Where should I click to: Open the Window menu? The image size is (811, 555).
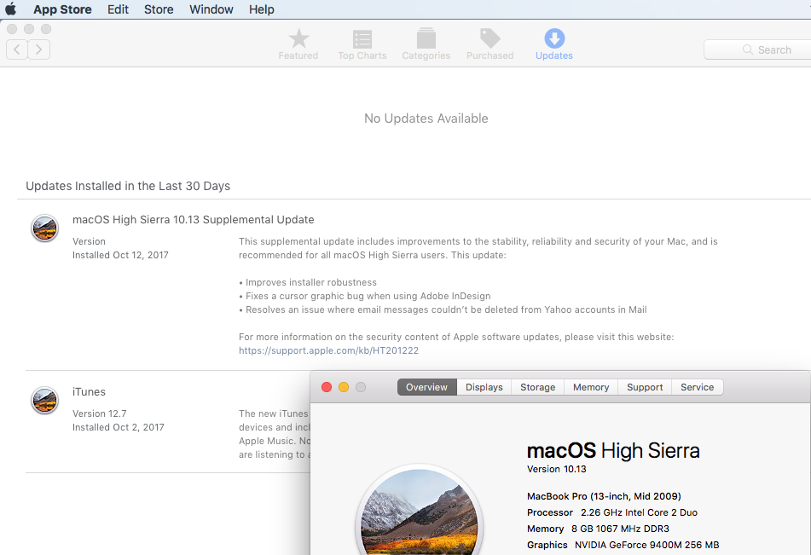pyautogui.click(x=211, y=9)
